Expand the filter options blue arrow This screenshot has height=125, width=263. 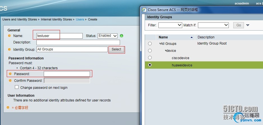tap(248, 25)
